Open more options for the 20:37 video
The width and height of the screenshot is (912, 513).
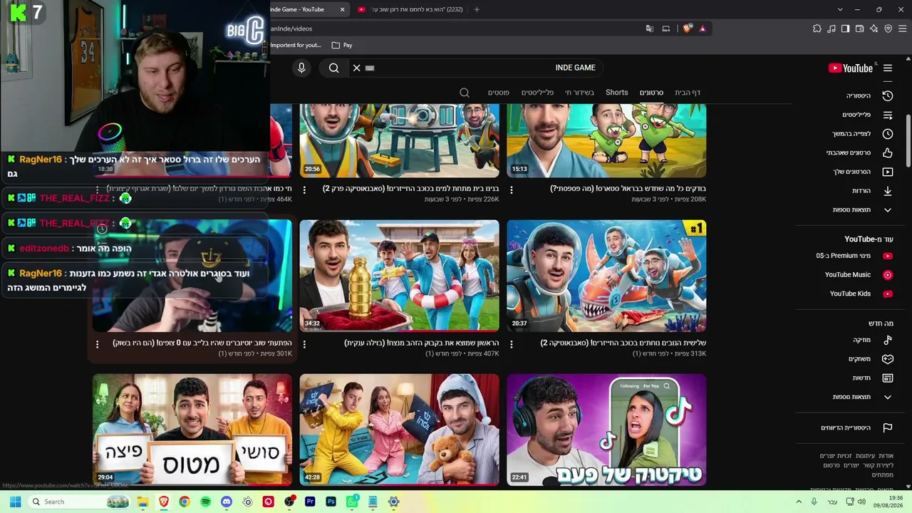point(512,344)
